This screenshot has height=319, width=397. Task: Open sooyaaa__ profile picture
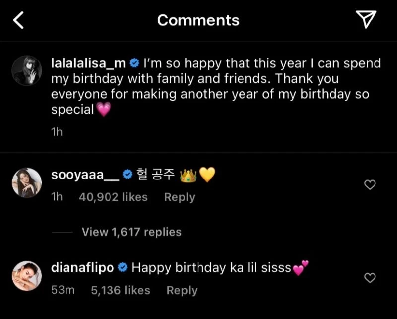[x=27, y=183]
